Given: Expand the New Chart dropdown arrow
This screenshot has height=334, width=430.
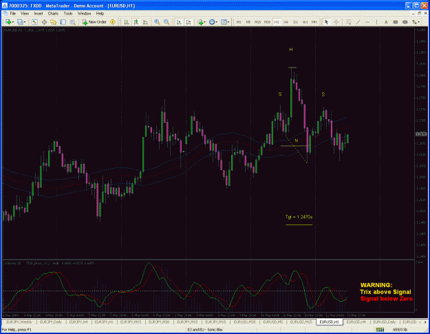Looking at the screenshot, I should pyautogui.click(x=13, y=22).
